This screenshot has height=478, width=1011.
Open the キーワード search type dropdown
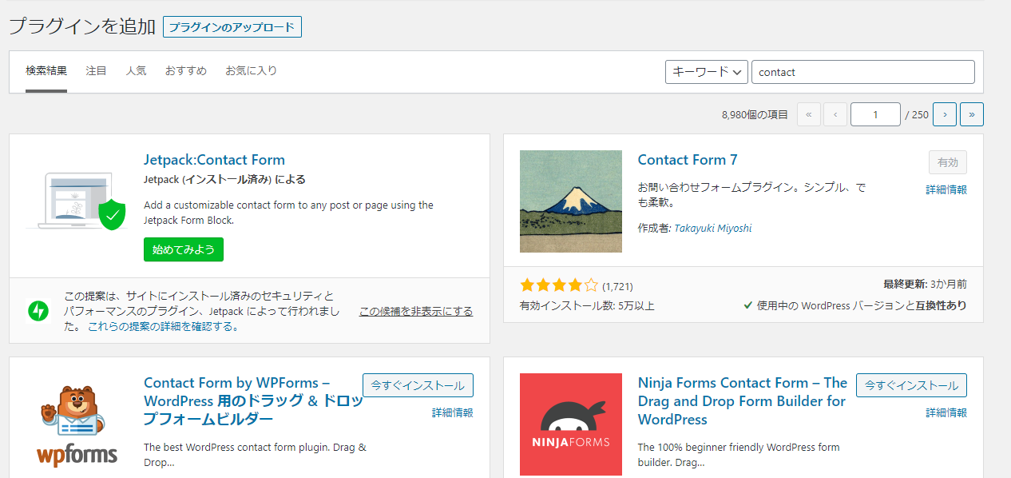pyautogui.click(x=706, y=72)
